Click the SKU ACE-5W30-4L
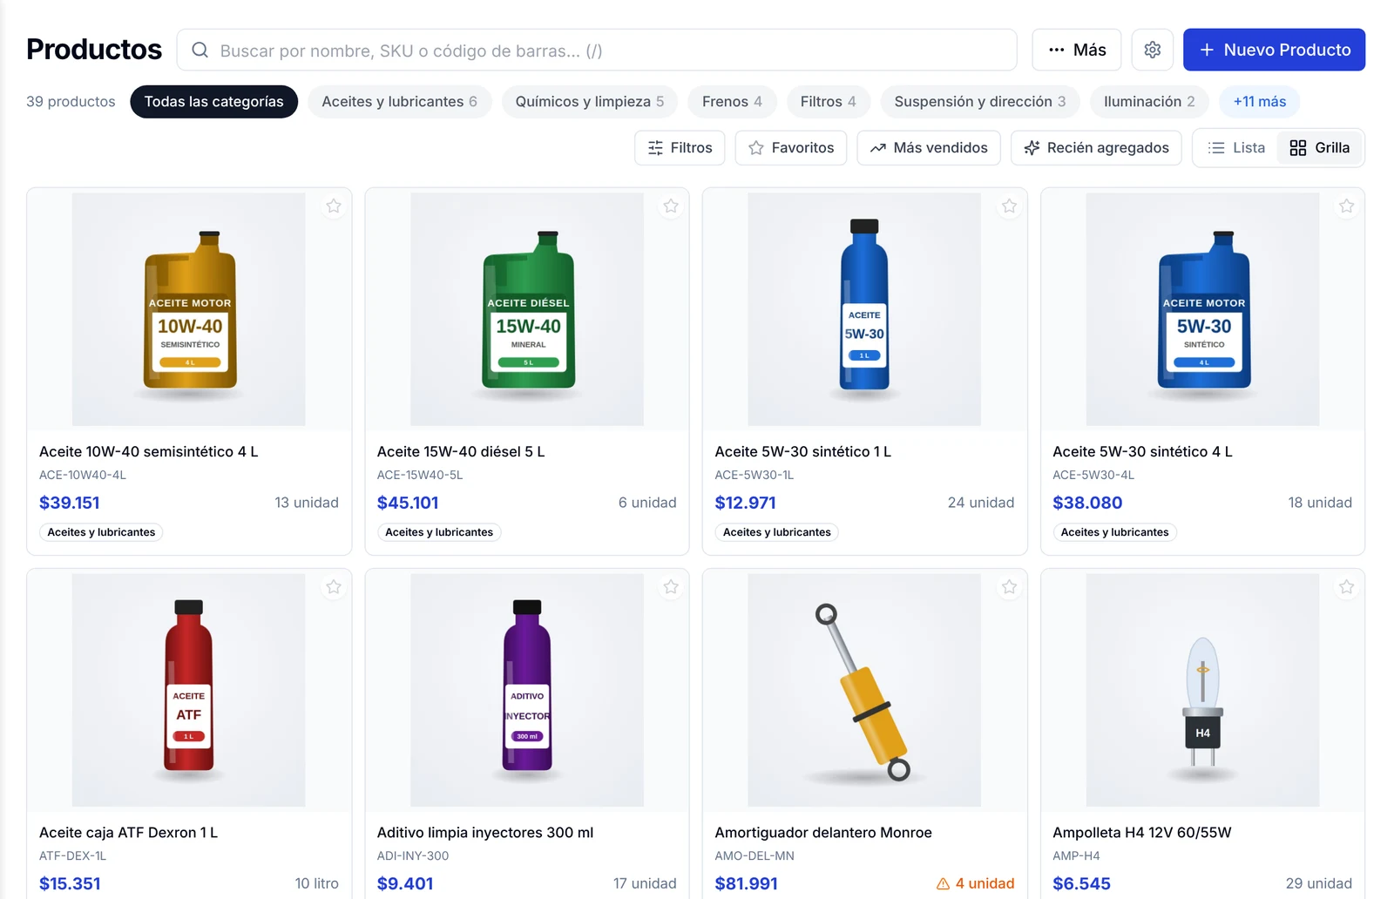 coord(1093,475)
